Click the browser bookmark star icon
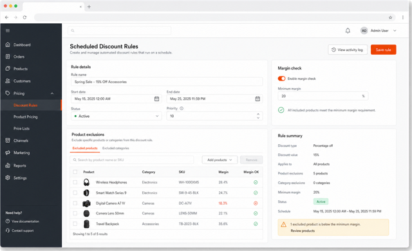The width and height of the screenshot is (412, 251). pyautogui.click(x=391, y=17)
